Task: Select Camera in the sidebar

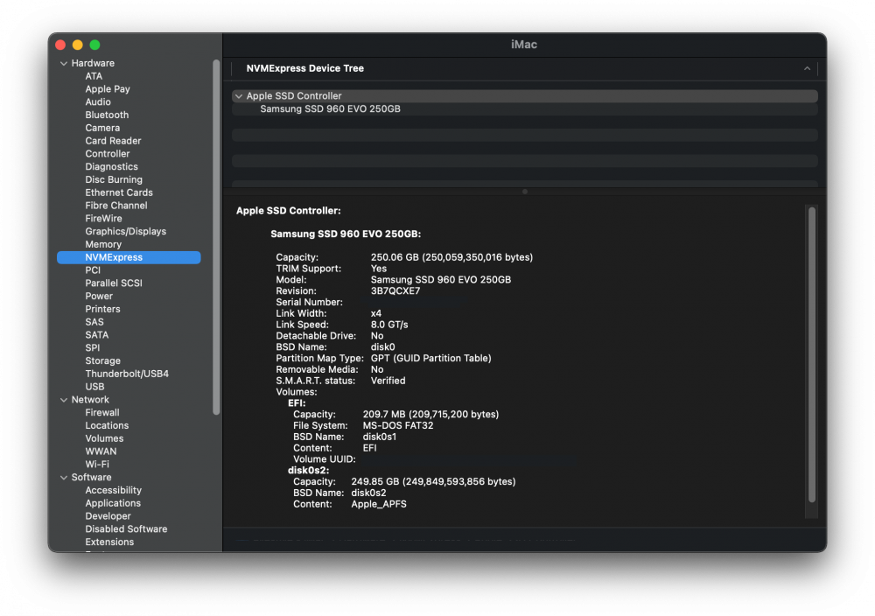Action: tap(102, 128)
